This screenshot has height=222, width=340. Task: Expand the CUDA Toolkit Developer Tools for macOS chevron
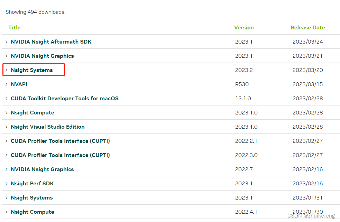tap(7, 99)
